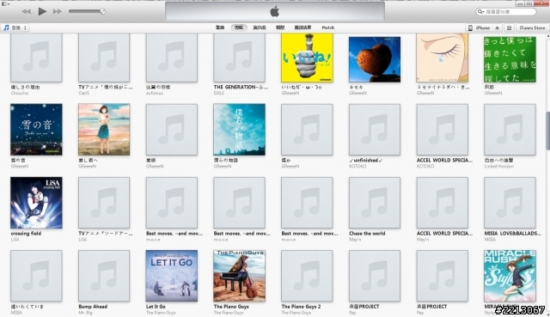
Task: Open the 類型 (Genres) tab
Action: (x=280, y=27)
